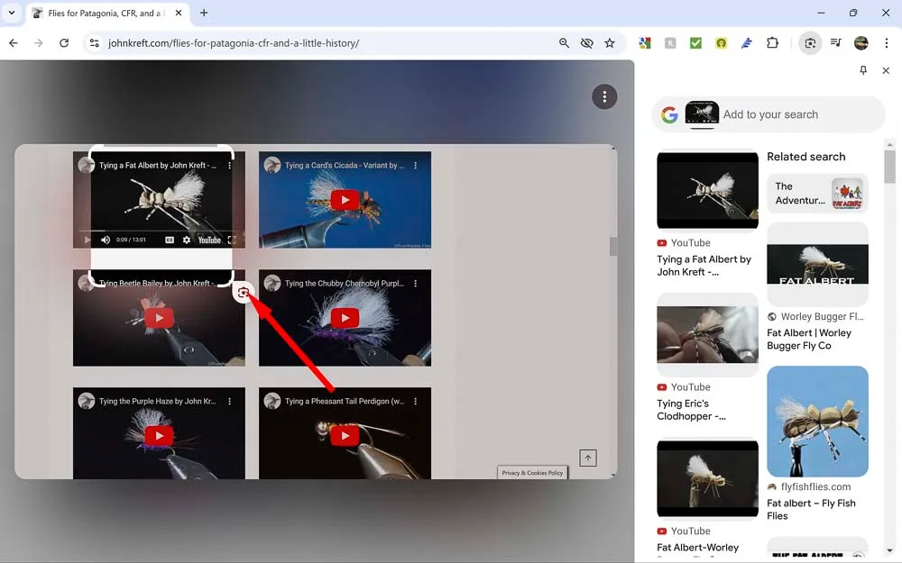The width and height of the screenshot is (902, 563).
Task: Click the zoom magnifier icon in address bar
Action: (x=565, y=43)
